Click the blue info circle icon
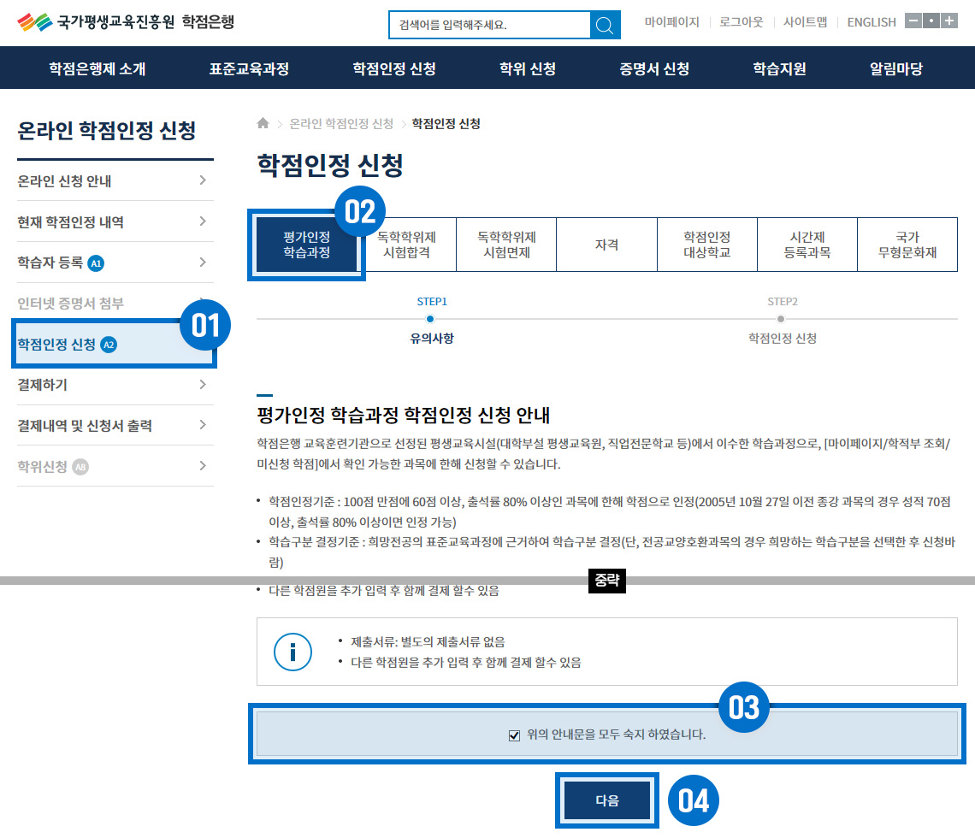Screen dimensions: 975x838 (x=292, y=652)
